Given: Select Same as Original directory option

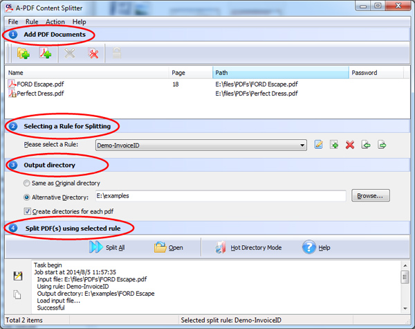Looking at the screenshot, I should (x=26, y=183).
